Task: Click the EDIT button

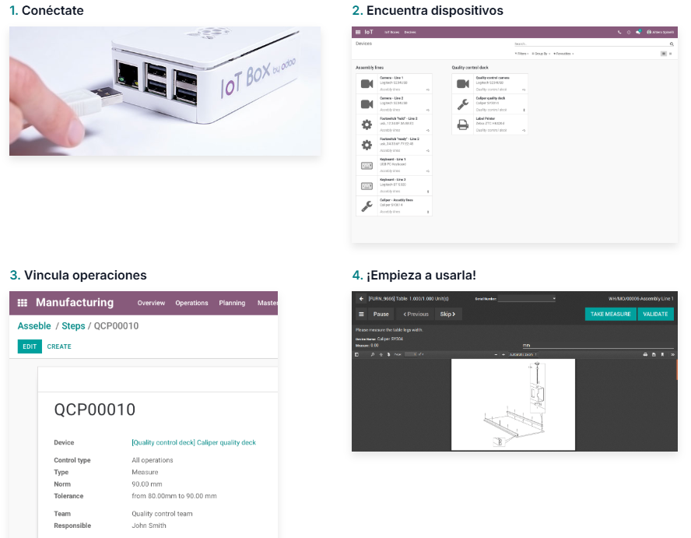Action: 30,346
